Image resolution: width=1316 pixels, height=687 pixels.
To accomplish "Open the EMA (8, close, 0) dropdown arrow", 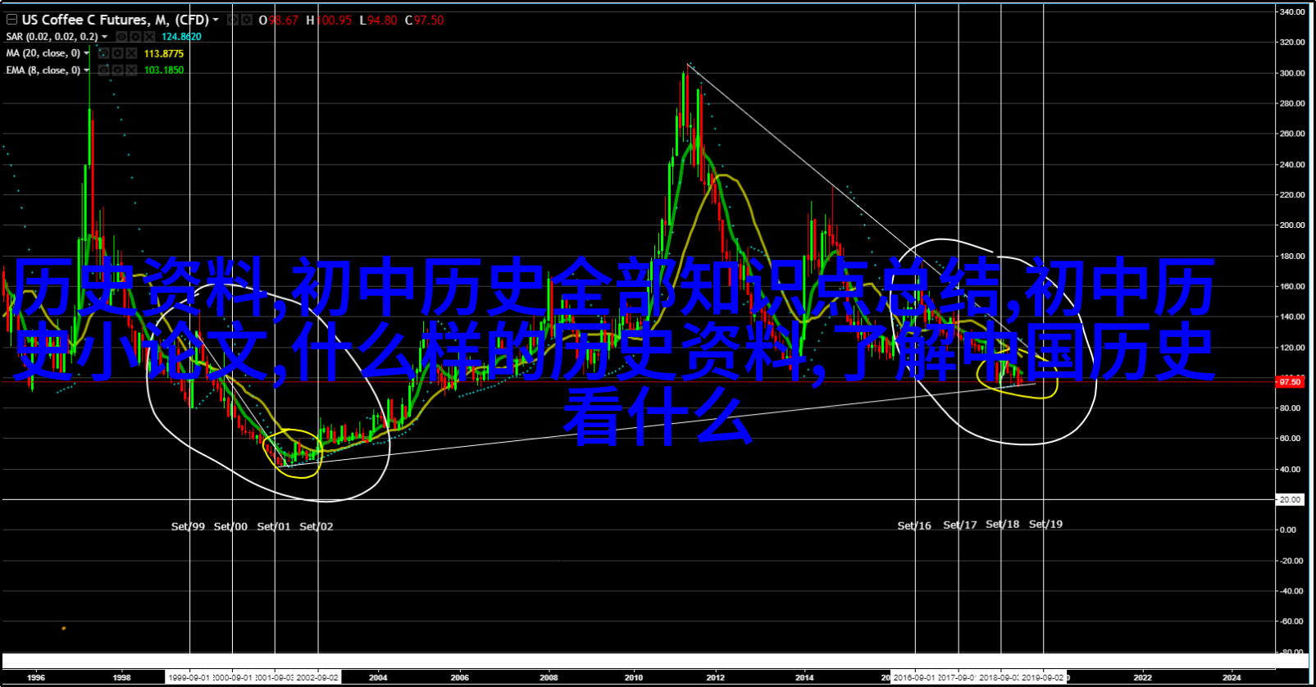I will pos(87,71).
